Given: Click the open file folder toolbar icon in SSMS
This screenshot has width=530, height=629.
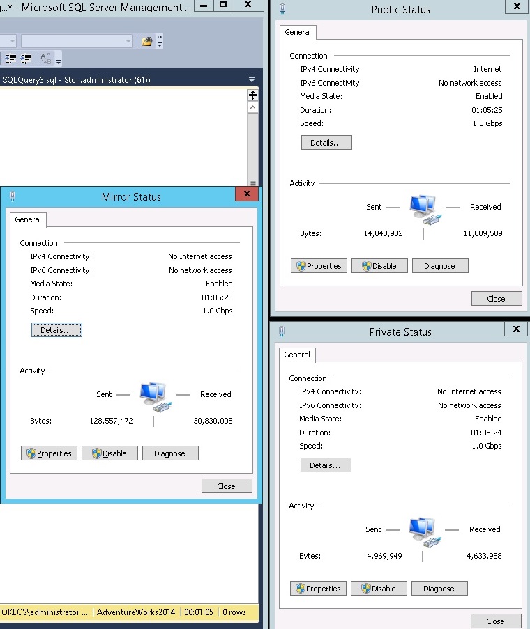Looking at the screenshot, I should tap(146, 41).
